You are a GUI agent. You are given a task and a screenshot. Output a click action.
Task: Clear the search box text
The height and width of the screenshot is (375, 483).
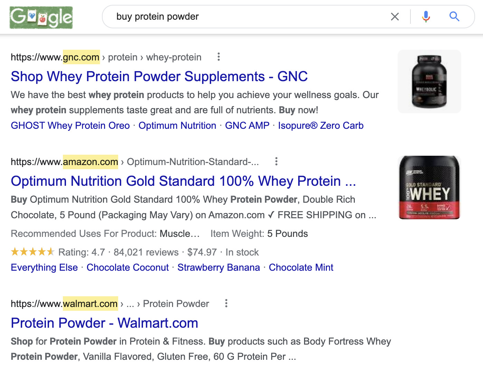395,17
